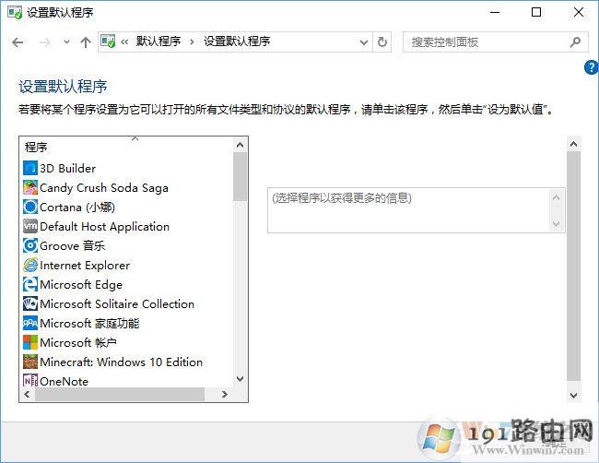Image resolution: width=599 pixels, height=463 pixels.
Task: Click the right pane vertical scrollbar thumb
Action: tap(573, 266)
